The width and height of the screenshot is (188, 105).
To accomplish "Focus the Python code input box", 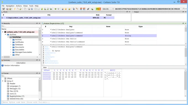I will (x=95, y=102).
